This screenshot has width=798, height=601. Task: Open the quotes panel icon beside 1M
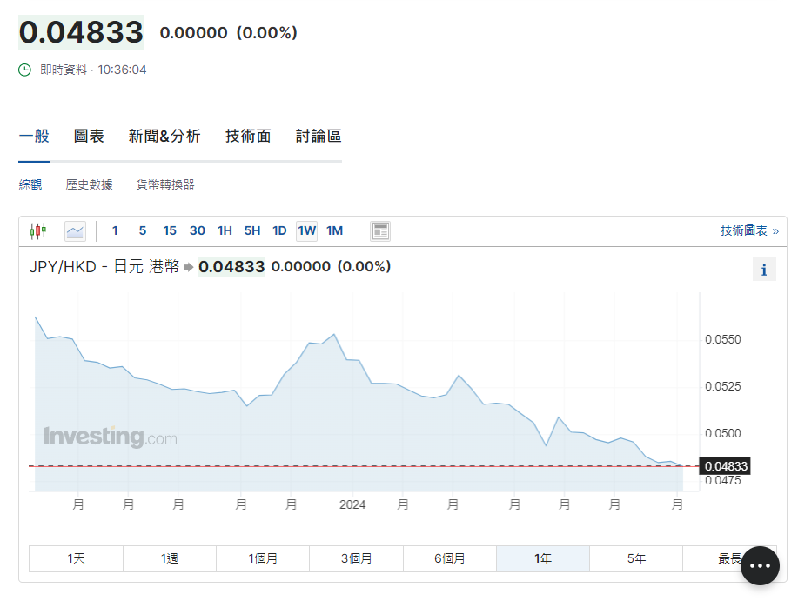click(380, 230)
